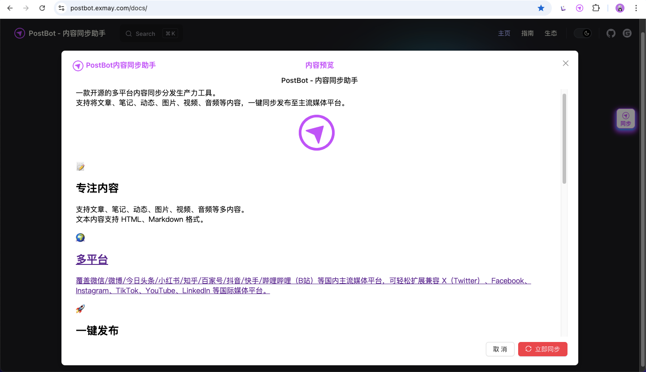Viewport: 646px width, 372px height.
Task: Click the address bar URL
Action: tap(109, 8)
